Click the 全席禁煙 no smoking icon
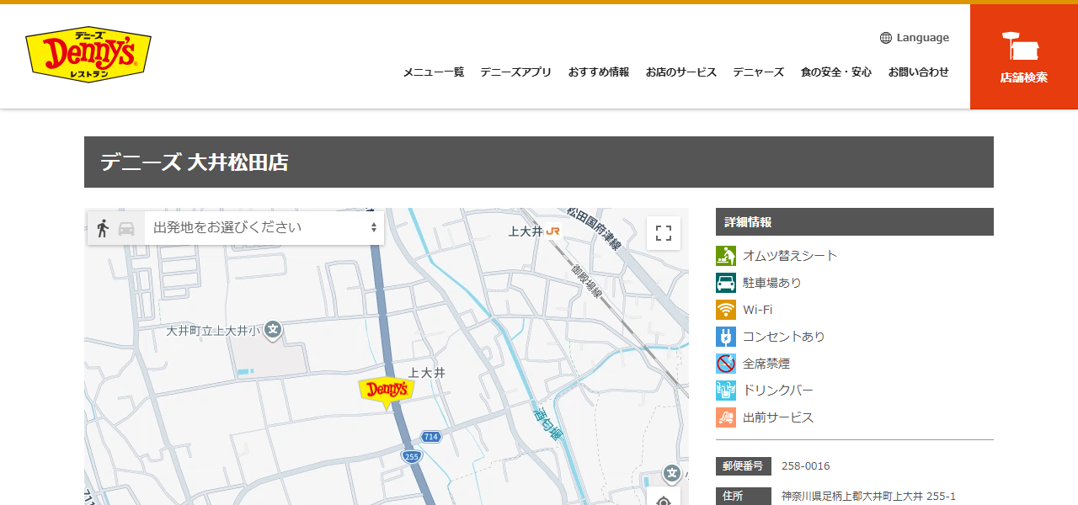Screen dimensions: 1078x505 [726, 364]
